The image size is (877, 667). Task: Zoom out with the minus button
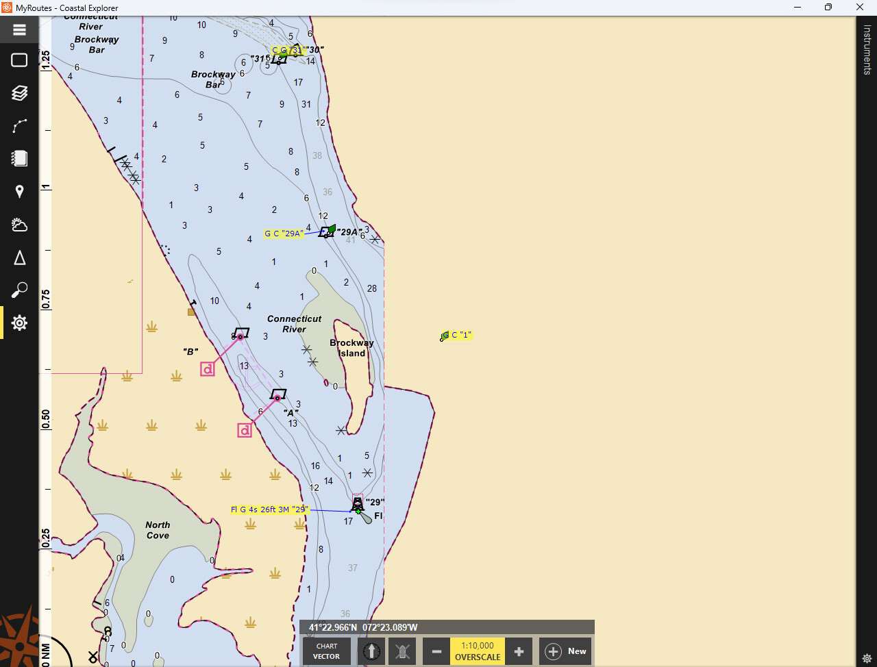tap(436, 651)
